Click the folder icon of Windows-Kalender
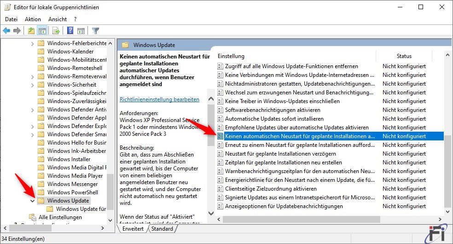Viewport: 453px width, 244px height. coord(41,52)
